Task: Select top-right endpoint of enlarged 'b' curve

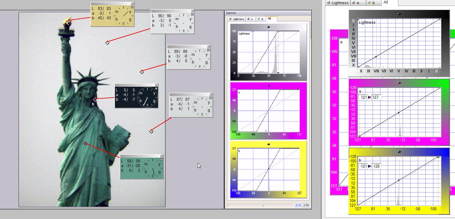Action: click(438, 157)
